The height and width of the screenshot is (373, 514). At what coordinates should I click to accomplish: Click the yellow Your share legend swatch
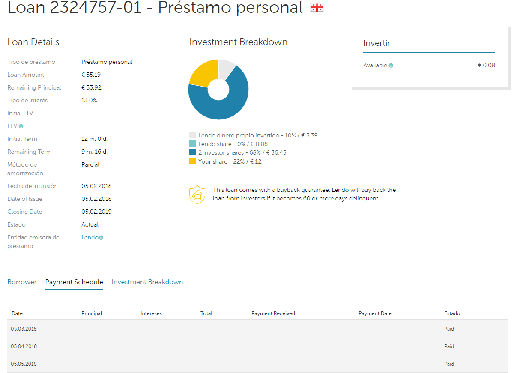[x=192, y=161]
